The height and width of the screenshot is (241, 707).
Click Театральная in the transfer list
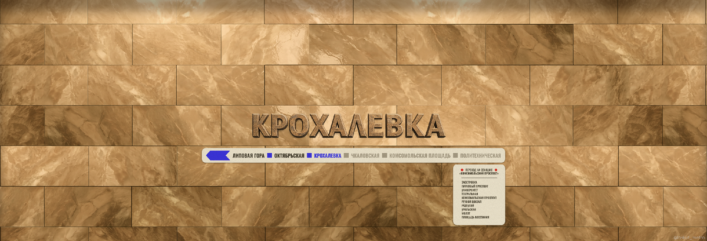[x=470, y=194]
